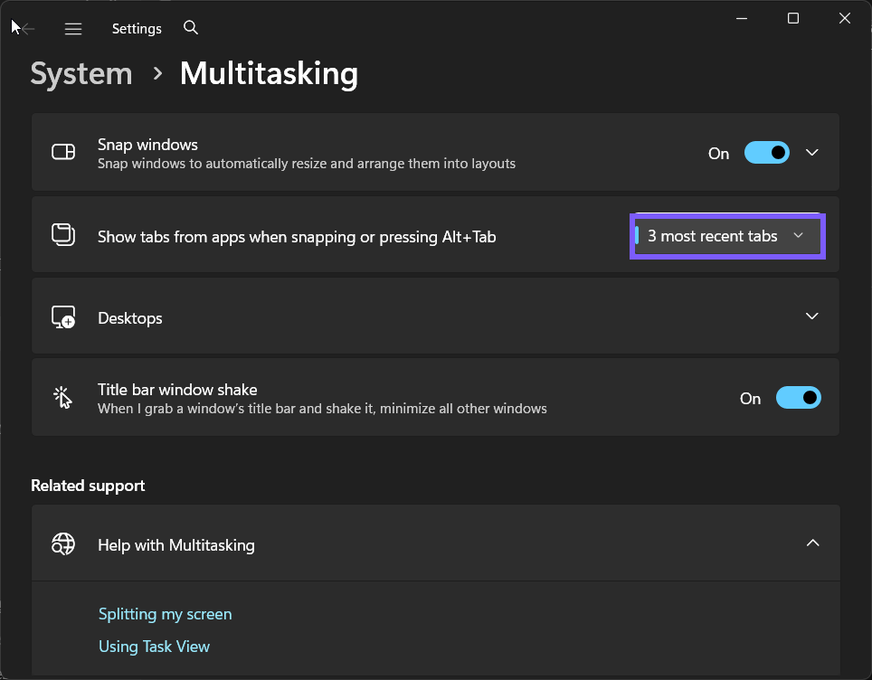
Task: Click the Settings window title text
Action: (x=137, y=28)
